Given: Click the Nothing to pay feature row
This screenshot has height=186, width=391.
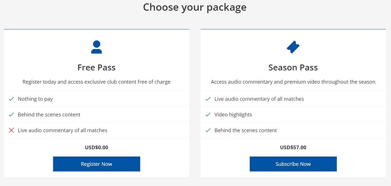Looking at the screenshot, I should click(96, 99).
